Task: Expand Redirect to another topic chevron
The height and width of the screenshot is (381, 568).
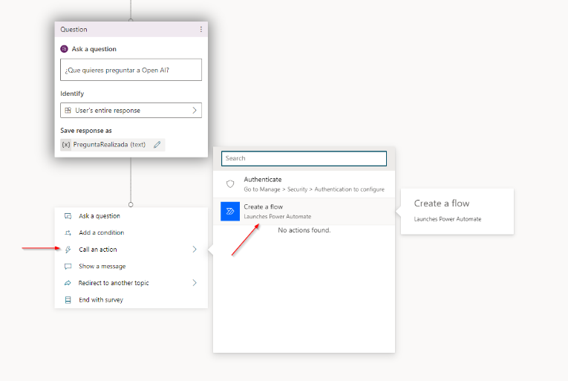Action: (x=195, y=283)
